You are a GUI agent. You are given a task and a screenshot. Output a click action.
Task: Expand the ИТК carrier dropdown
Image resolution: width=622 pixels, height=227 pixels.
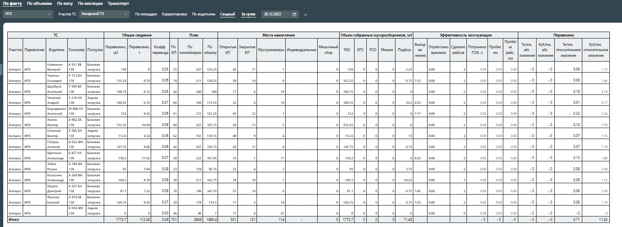[x=28, y=14]
